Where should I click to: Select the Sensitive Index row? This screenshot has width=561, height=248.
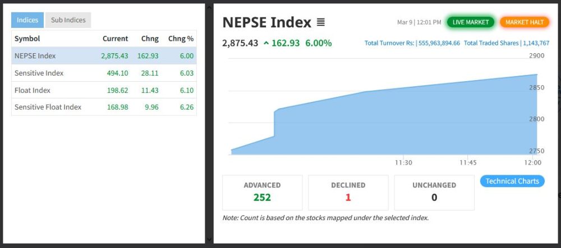pyautogui.click(x=104, y=73)
